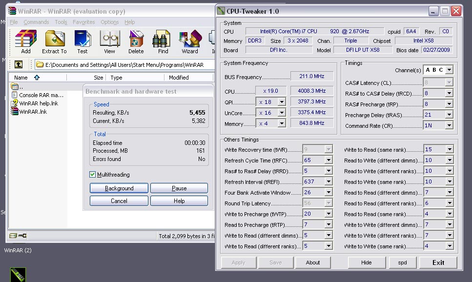Click the memory stick desktop icon
This screenshot has height=282, width=472.
[x=18, y=275]
